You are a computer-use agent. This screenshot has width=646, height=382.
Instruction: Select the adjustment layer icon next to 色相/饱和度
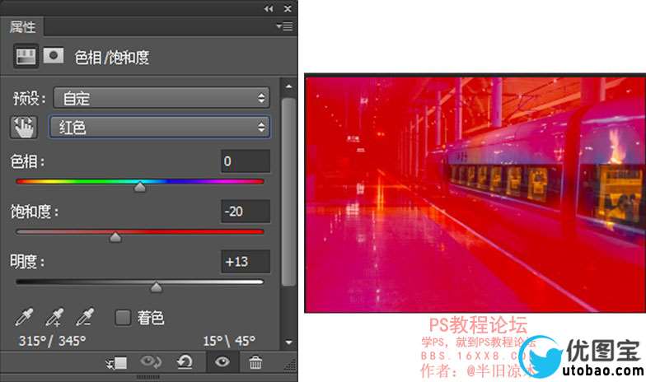point(26,56)
